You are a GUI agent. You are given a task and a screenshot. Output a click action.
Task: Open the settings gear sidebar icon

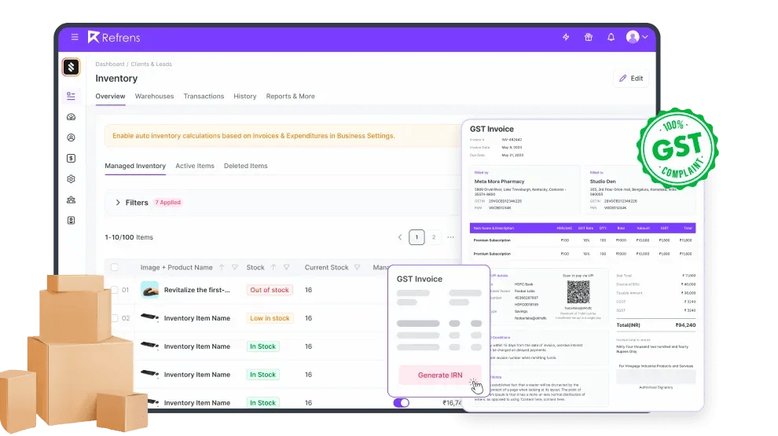coord(71,179)
